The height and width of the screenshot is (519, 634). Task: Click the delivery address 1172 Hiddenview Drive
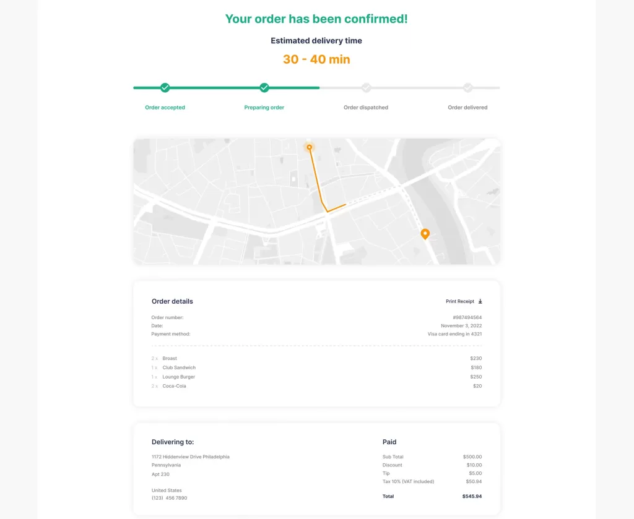191,457
